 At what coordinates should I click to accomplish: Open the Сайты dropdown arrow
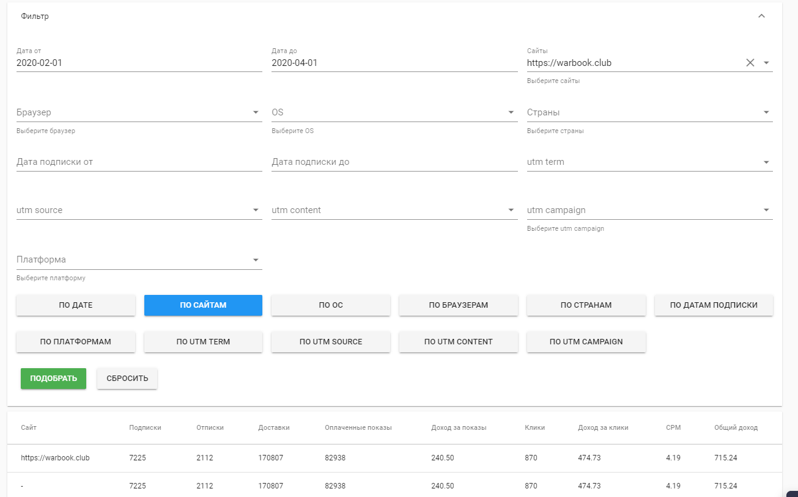click(x=766, y=63)
